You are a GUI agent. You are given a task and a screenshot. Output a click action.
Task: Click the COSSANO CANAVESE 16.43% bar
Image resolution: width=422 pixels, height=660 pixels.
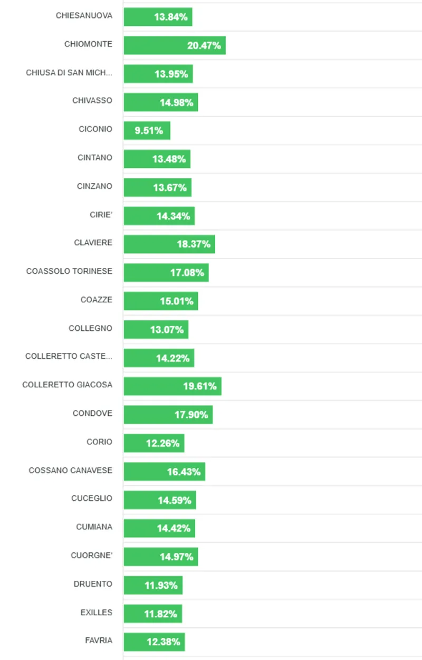tap(165, 472)
